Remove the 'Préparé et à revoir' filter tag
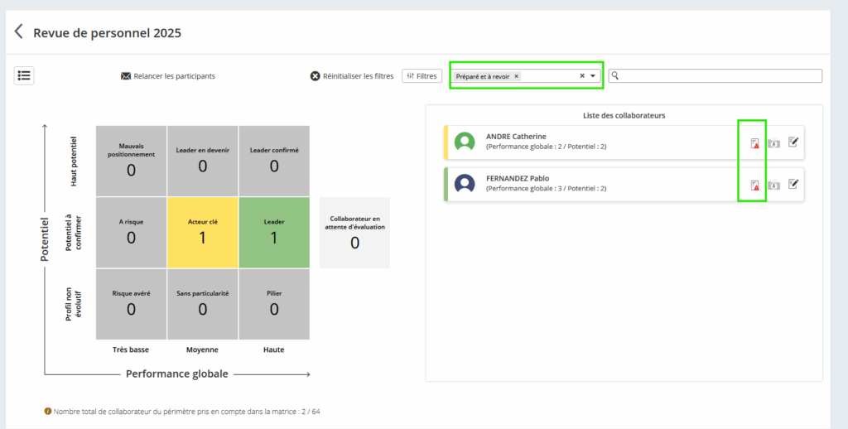 click(517, 76)
